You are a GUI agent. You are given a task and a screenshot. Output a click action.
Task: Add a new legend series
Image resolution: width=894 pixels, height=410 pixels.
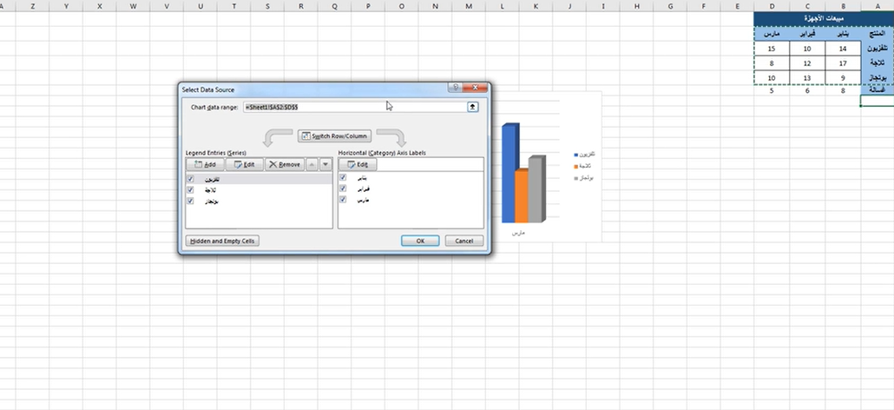pos(205,164)
